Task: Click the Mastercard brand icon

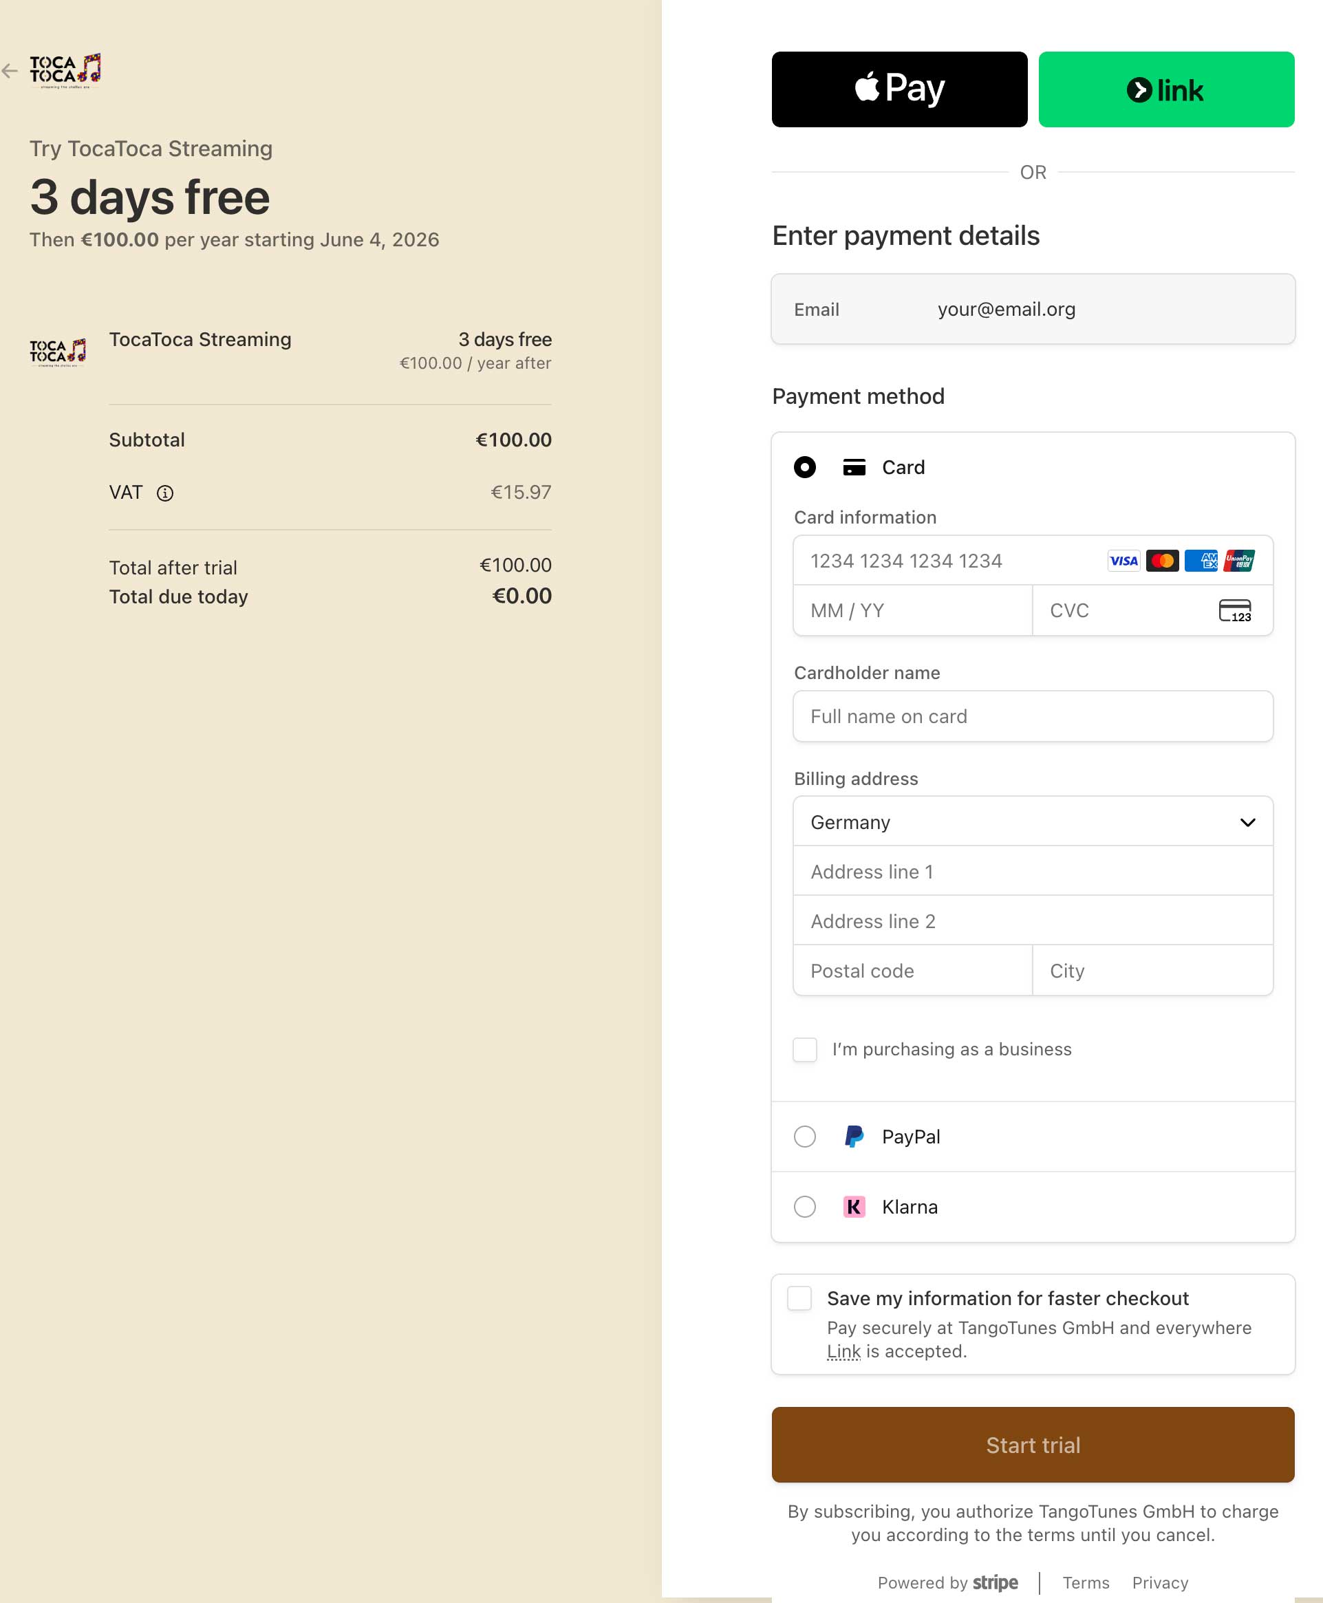Action: (x=1162, y=561)
